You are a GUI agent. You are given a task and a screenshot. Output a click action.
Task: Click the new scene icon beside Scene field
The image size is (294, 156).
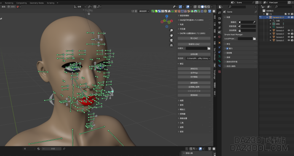[257, 3]
